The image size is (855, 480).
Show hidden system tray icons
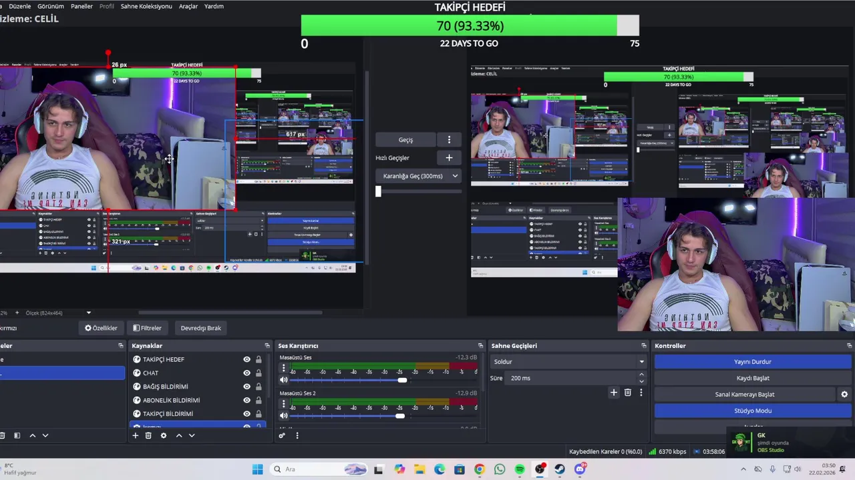point(742,469)
